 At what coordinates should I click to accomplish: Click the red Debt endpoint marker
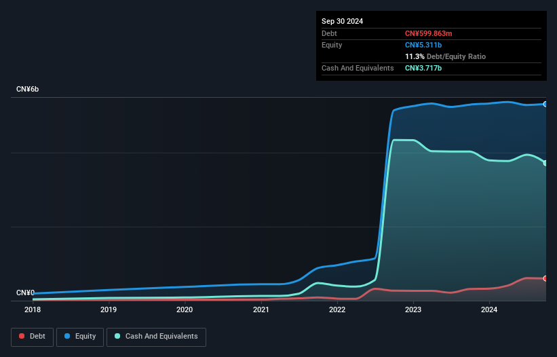[x=545, y=278]
